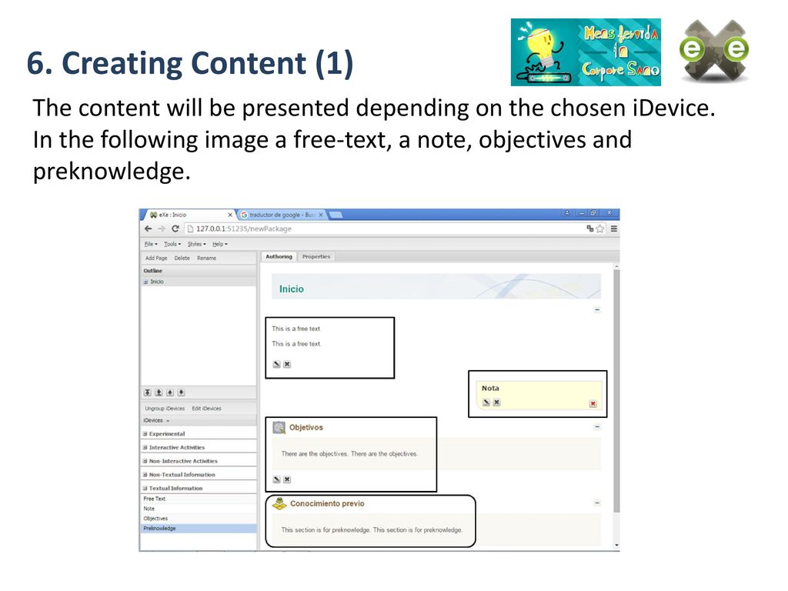Open the Tools menu
This screenshot has width=788, height=591.
coord(172,244)
